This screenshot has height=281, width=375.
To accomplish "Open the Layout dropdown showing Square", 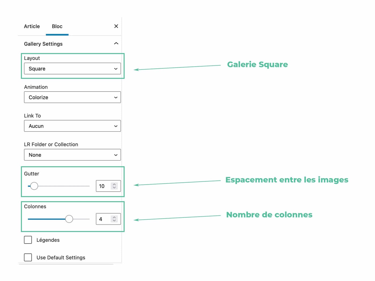I will [x=72, y=69].
